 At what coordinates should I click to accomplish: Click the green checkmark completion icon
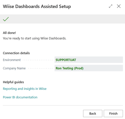6,19
